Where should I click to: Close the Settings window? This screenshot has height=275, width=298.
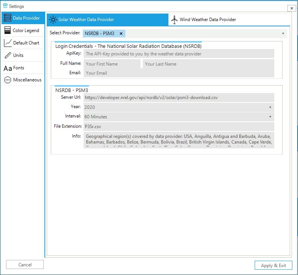[x=292, y=8]
